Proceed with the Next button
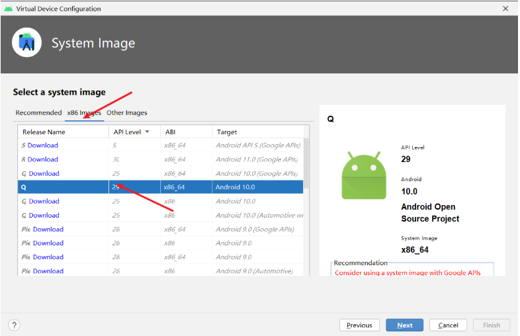 [x=405, y=325]
